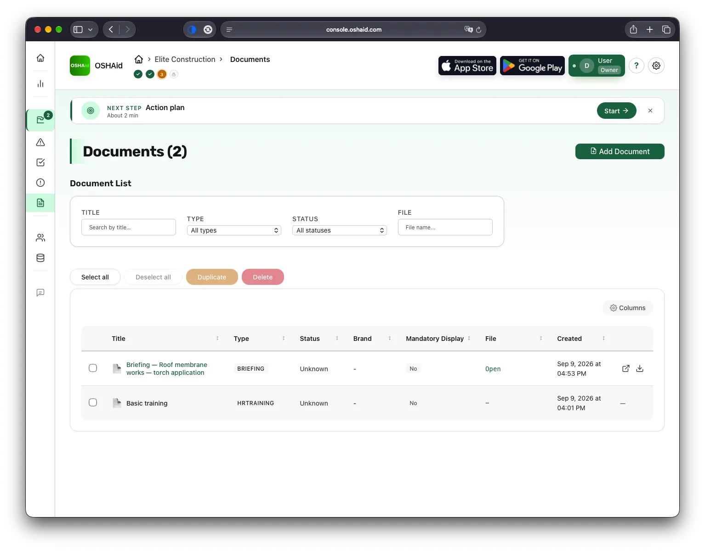The height and width of the screenshot is (551, 705).
Task: Click Start for Action plan
Action: point(616,111)
